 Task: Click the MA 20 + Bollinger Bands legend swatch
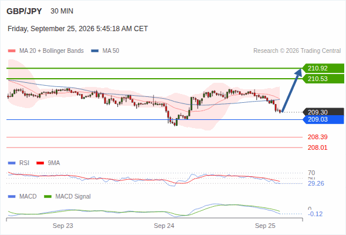coord(12,51)
